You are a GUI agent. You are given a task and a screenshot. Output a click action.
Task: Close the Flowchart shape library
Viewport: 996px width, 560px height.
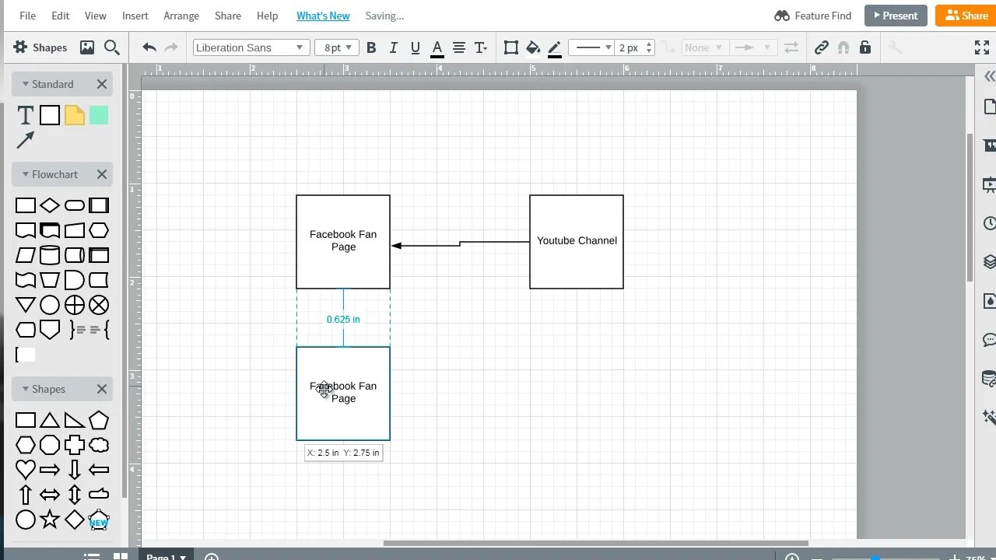click(102, 174)
